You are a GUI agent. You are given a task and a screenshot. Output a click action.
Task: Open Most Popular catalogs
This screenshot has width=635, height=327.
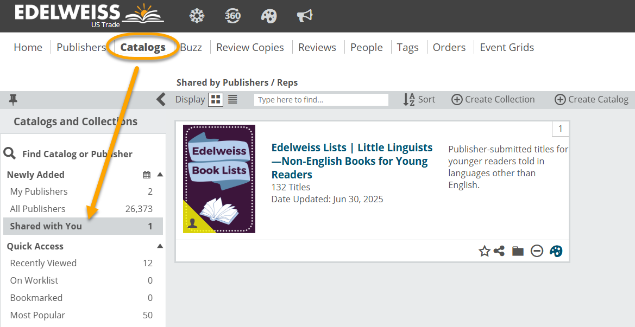(x=83, y=315)
